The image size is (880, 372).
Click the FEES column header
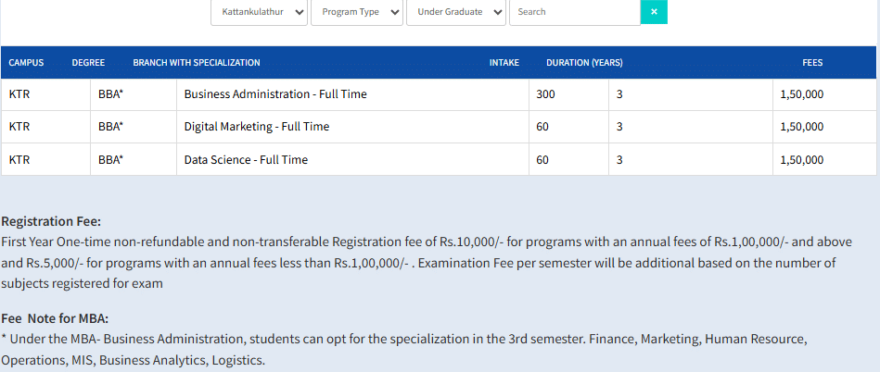tap(812, 63)
